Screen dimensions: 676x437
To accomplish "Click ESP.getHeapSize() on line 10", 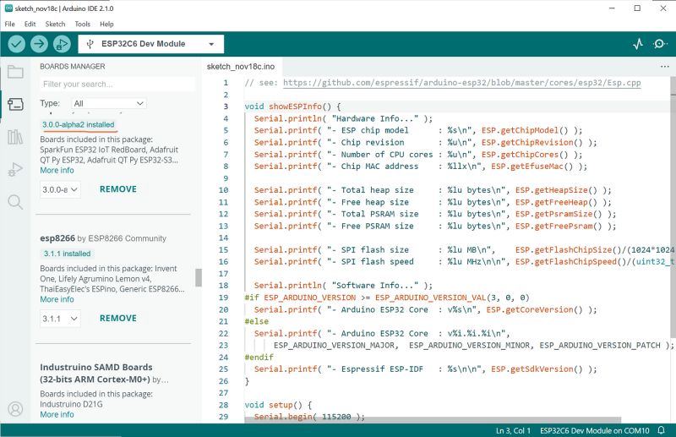I will 556,190.
